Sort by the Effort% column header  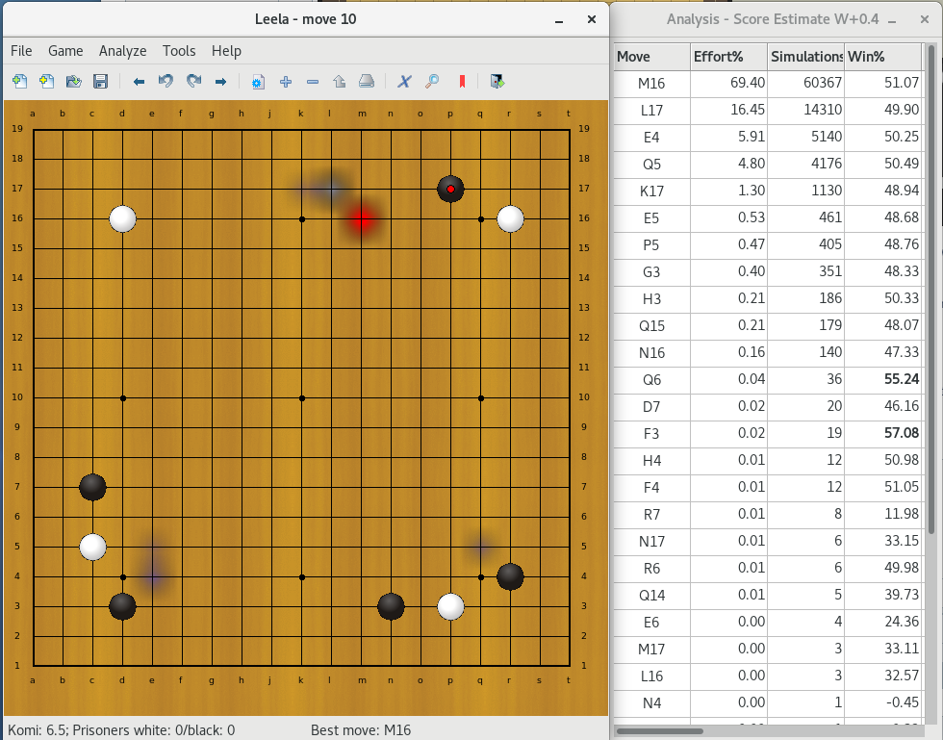pos(726,57)
